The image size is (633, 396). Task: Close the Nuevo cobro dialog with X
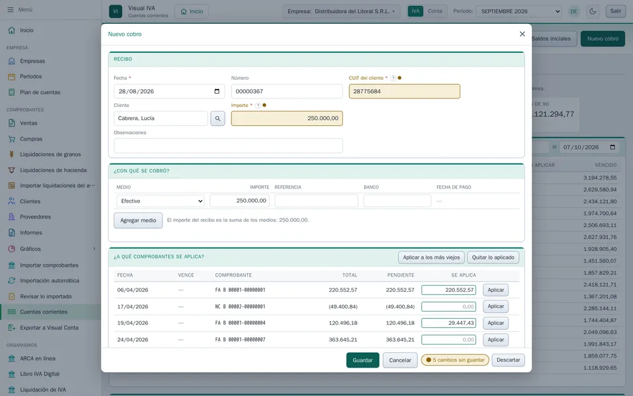522,34
